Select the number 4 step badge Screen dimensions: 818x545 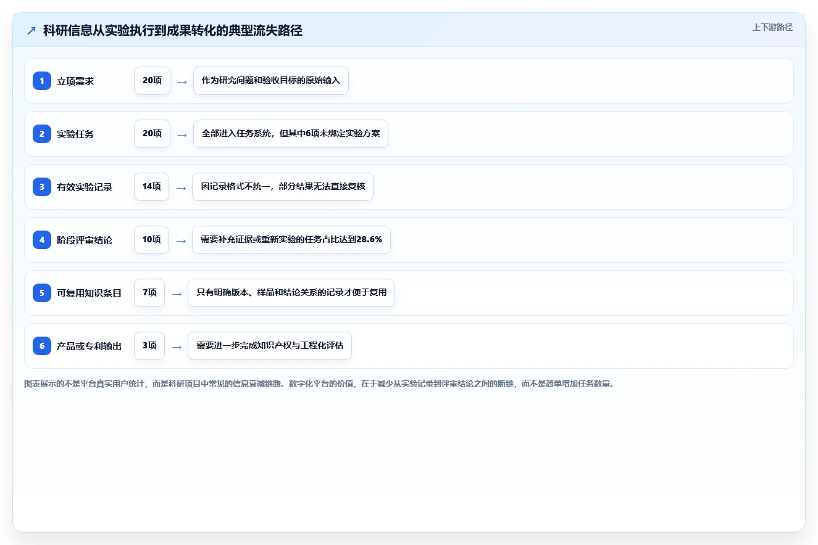[x=42, y=240]
